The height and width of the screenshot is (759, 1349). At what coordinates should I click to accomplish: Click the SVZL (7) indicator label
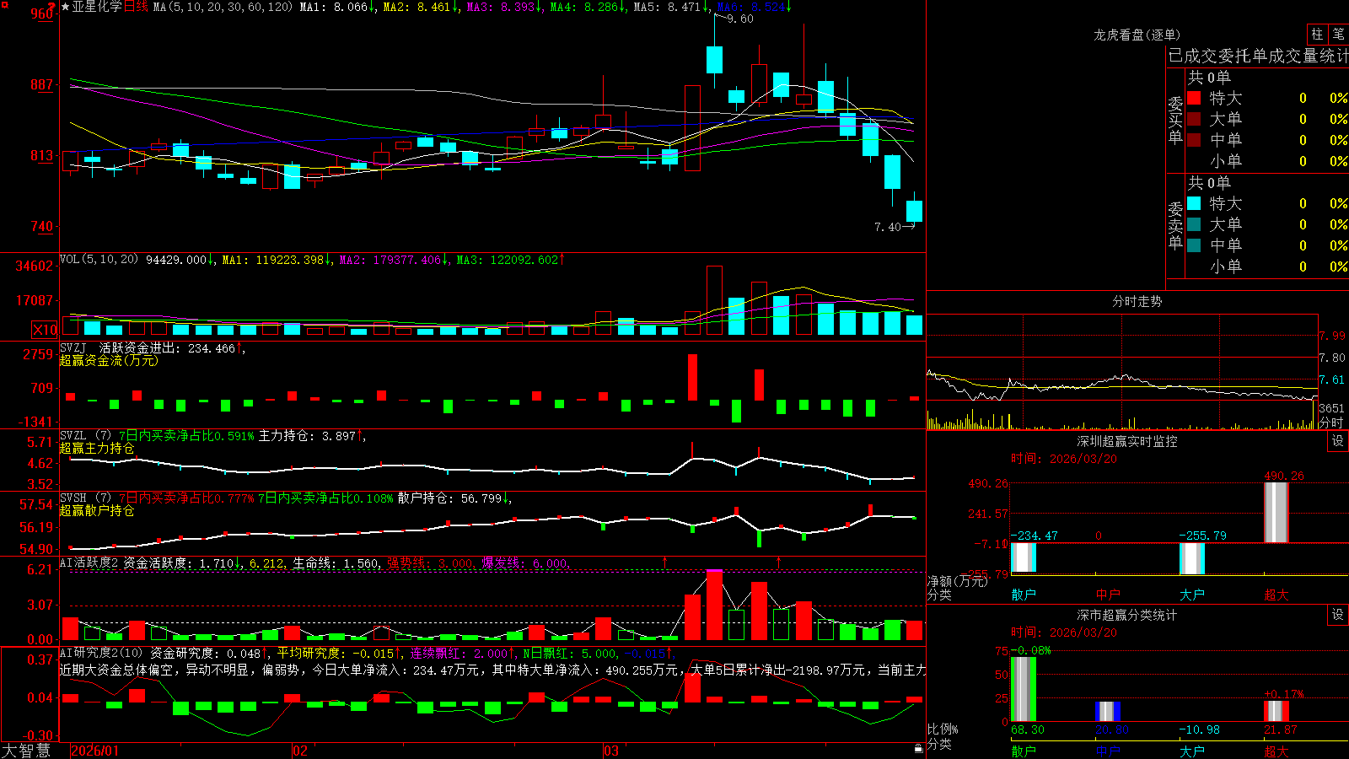(x=85, y=435)
